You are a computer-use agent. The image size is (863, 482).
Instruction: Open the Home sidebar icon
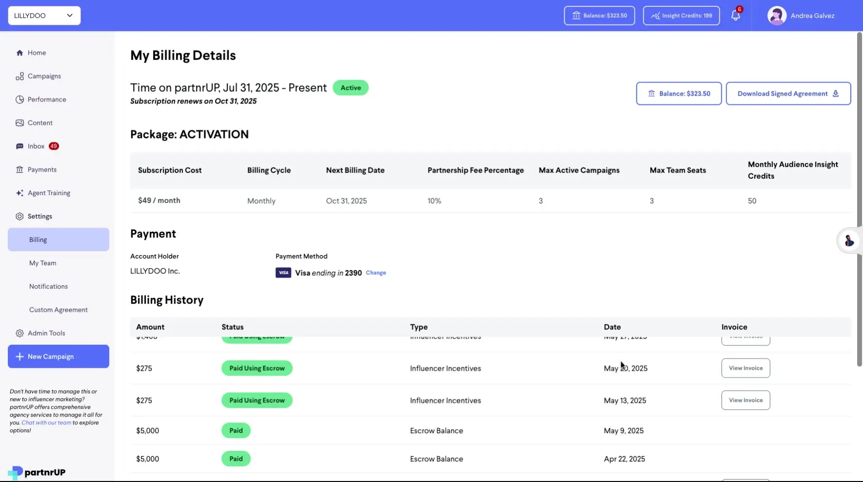[20, 52]
